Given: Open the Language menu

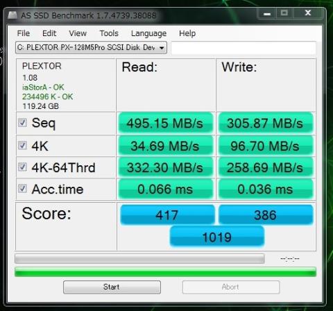Looking at the screenshot, I should click(x=148, y=33).
